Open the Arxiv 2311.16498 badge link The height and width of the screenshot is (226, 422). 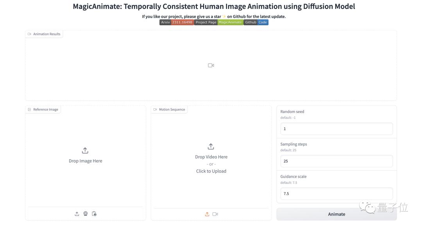[177, 23]
